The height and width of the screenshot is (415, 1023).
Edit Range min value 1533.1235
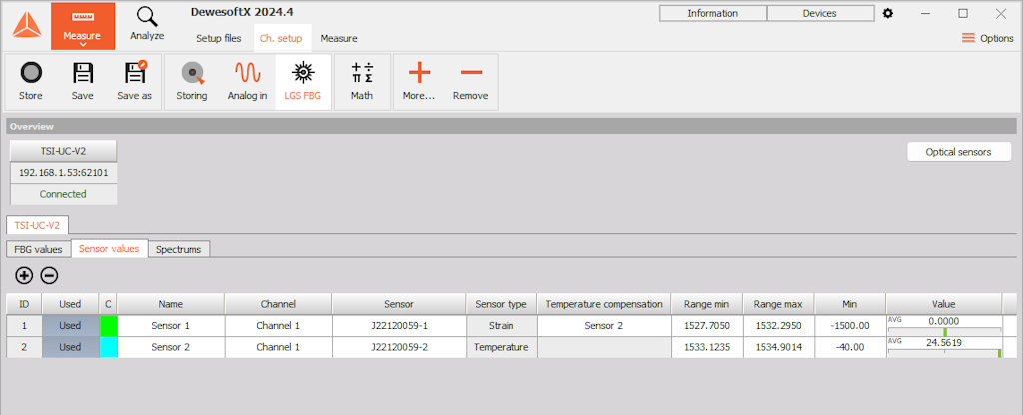point(707,347)
